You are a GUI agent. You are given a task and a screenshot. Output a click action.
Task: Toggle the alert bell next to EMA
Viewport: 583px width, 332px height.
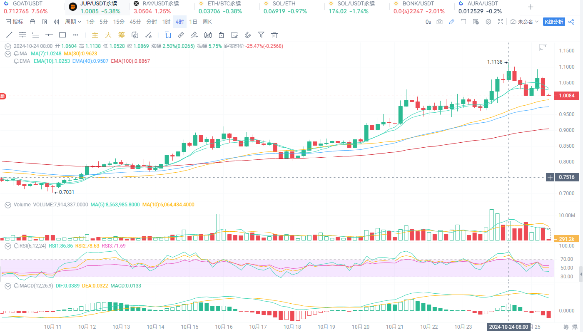16,61
